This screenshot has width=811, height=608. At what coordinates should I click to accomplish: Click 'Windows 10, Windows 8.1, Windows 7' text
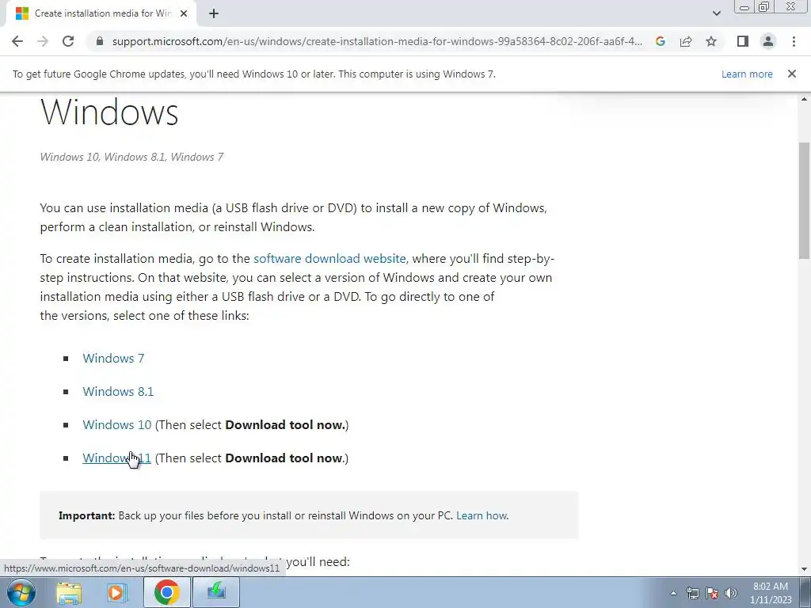(x=131, y=158)
